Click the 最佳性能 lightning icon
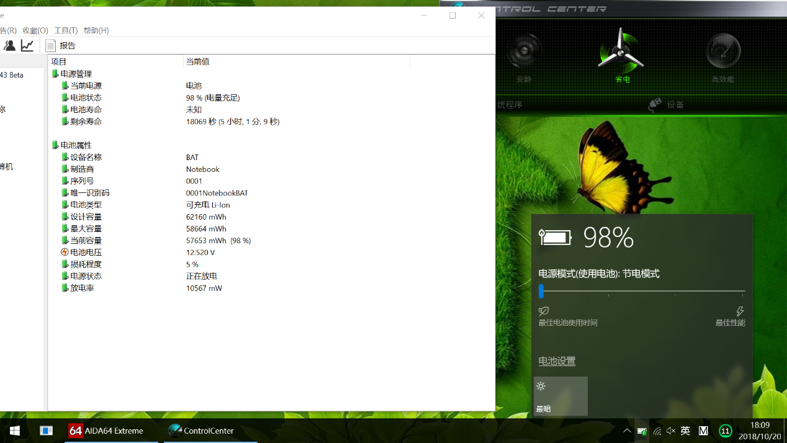This screenshot has width=787, height=443. 740,311
